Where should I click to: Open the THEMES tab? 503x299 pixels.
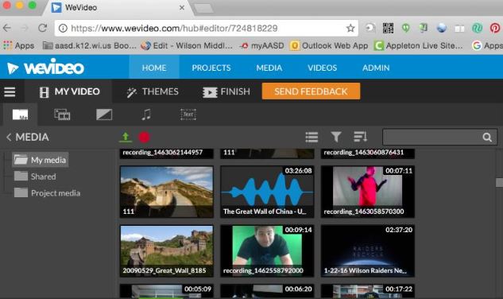click(x=153, y=92)
